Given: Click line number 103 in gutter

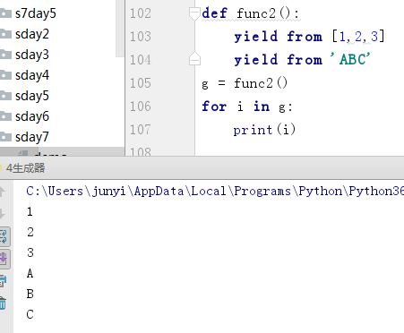Looking at the screenshot, I should coord(141,37).
